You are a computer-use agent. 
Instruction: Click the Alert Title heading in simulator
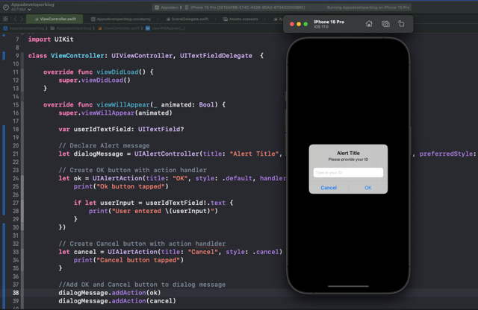click(x=348, y=153)
